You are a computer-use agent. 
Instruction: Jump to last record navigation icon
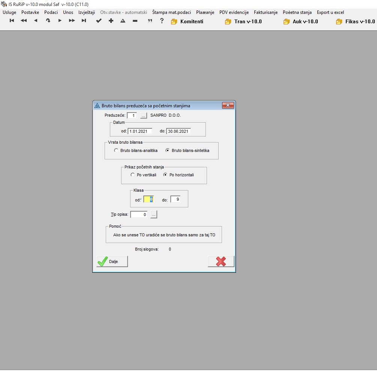pyautogui.click(x=84, y=21)
